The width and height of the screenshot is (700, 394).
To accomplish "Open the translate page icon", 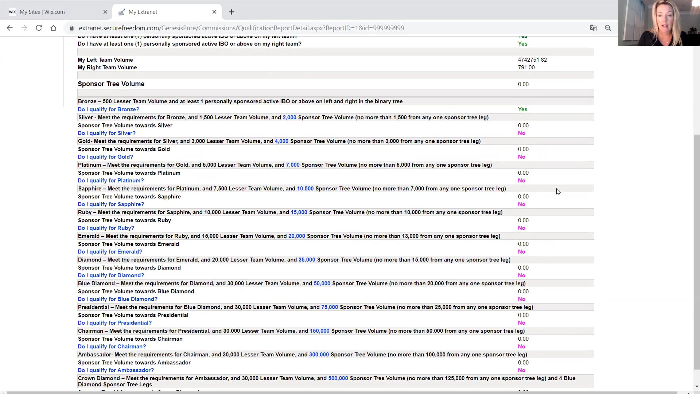I will click(x=593, y=28).
